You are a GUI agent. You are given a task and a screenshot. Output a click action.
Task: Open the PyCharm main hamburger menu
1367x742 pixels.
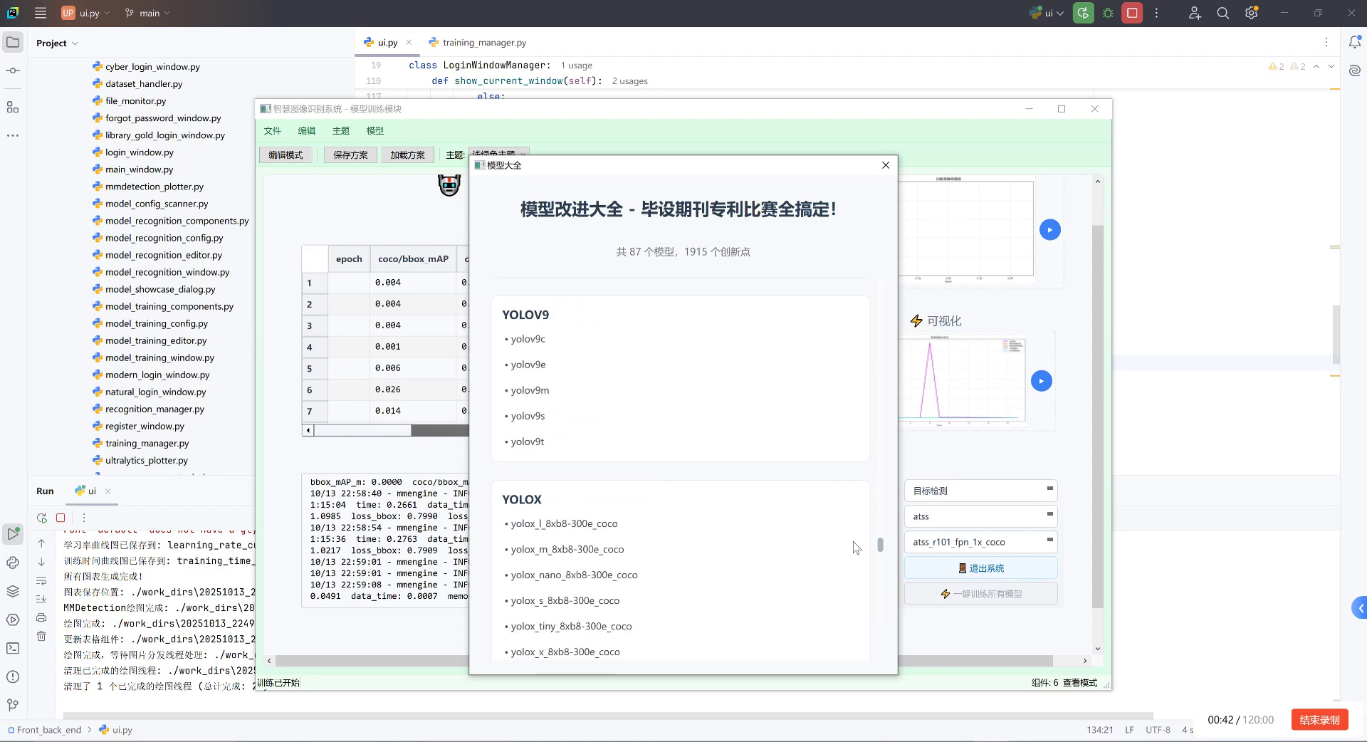point(41,13)
